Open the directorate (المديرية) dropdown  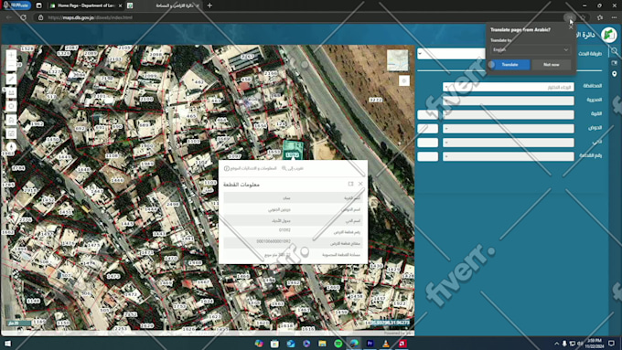tap(509, 101)
